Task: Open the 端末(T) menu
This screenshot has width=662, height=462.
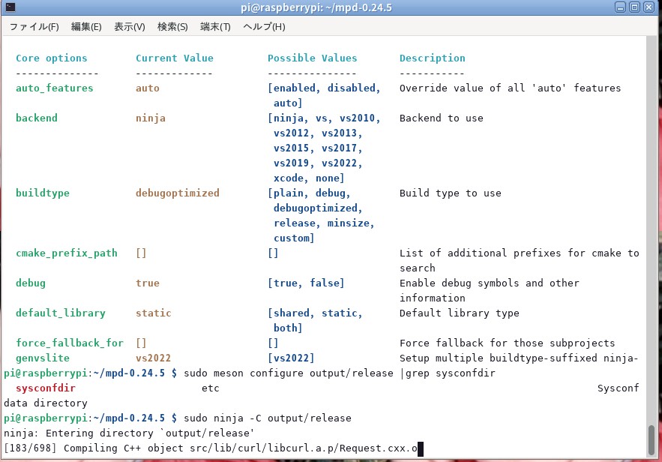Action: [215, 27]
